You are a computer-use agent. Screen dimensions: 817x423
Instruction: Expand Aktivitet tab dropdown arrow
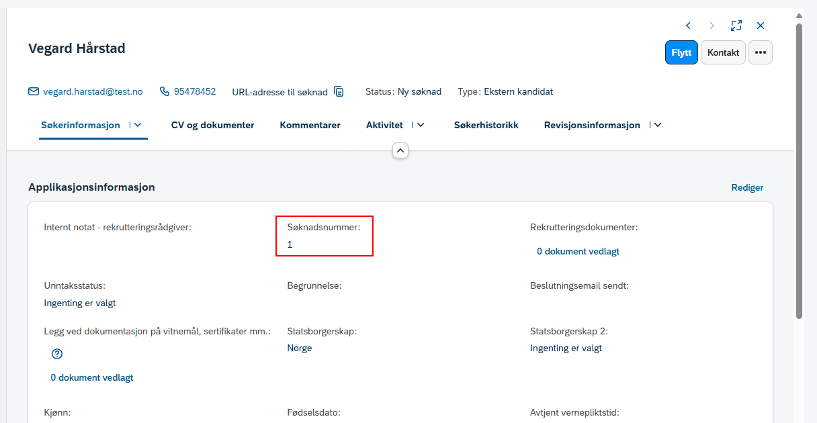(x=421, y=125)
